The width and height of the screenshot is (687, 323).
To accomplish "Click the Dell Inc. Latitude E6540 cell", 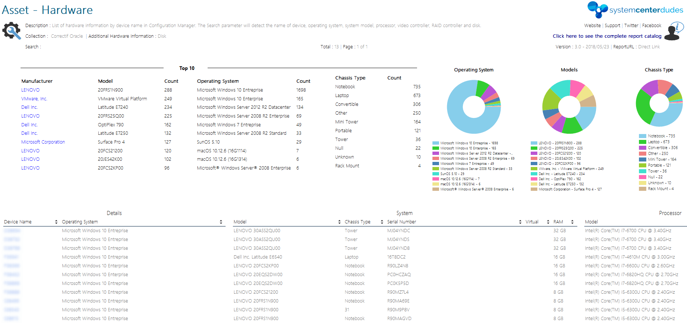I will tap(258, 257).
